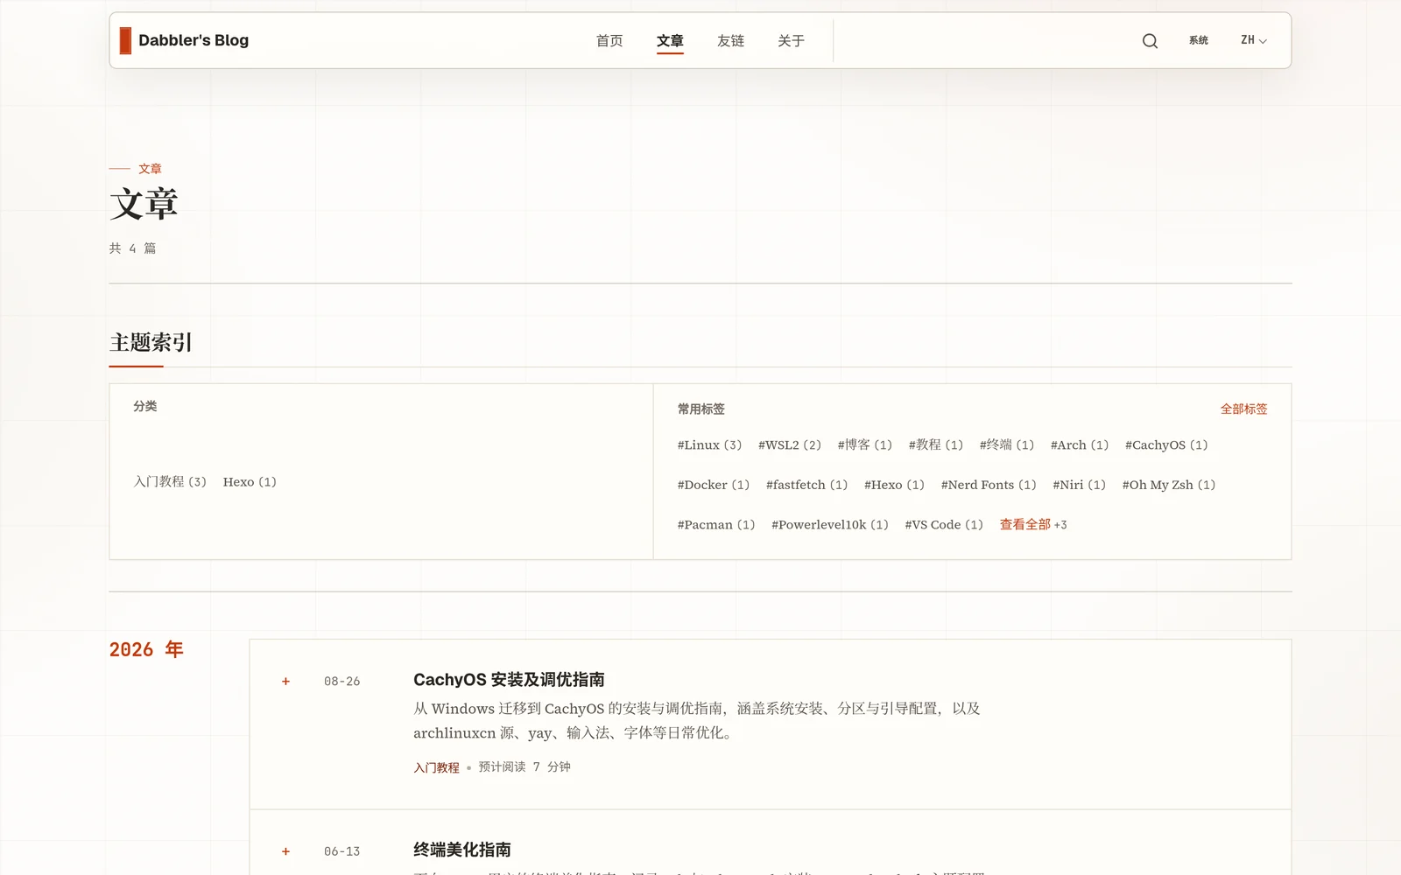
Task: Select the #教程 (1) tag
Action: [936, 444]
